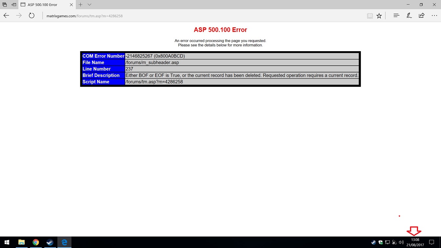Click the /forums/m_subheader.asp file path

pos(152,62)
